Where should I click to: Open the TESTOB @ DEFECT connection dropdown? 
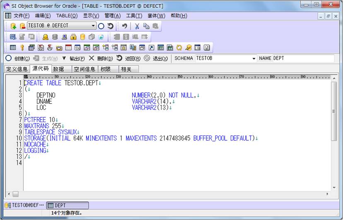(x=93, y=26)
